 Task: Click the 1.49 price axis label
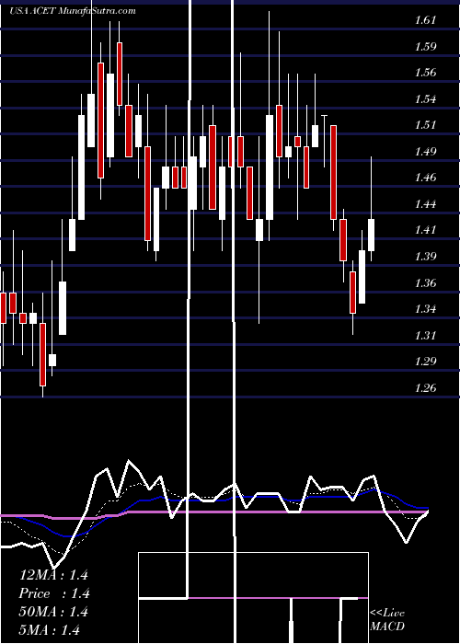[x=425, y=152]
